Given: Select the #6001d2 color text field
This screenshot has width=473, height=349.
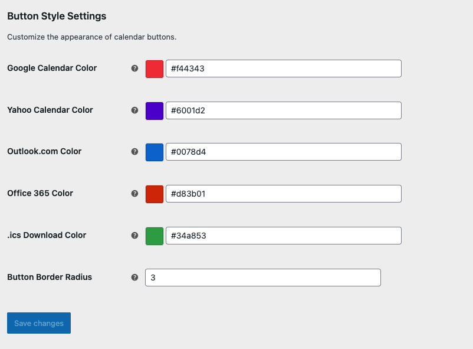Looking at the screenshot, I should tap(284, 110).
